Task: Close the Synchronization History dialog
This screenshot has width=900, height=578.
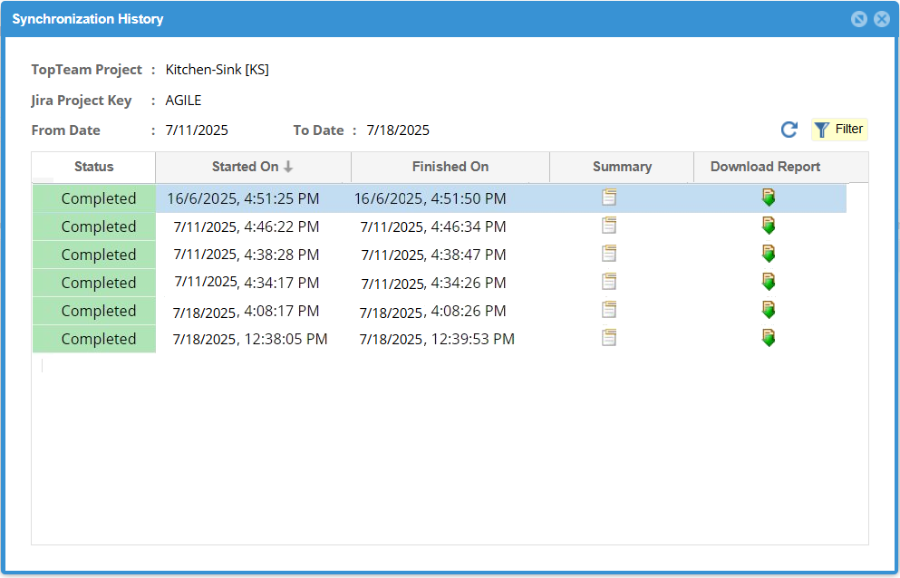Action: pos(881,19)
